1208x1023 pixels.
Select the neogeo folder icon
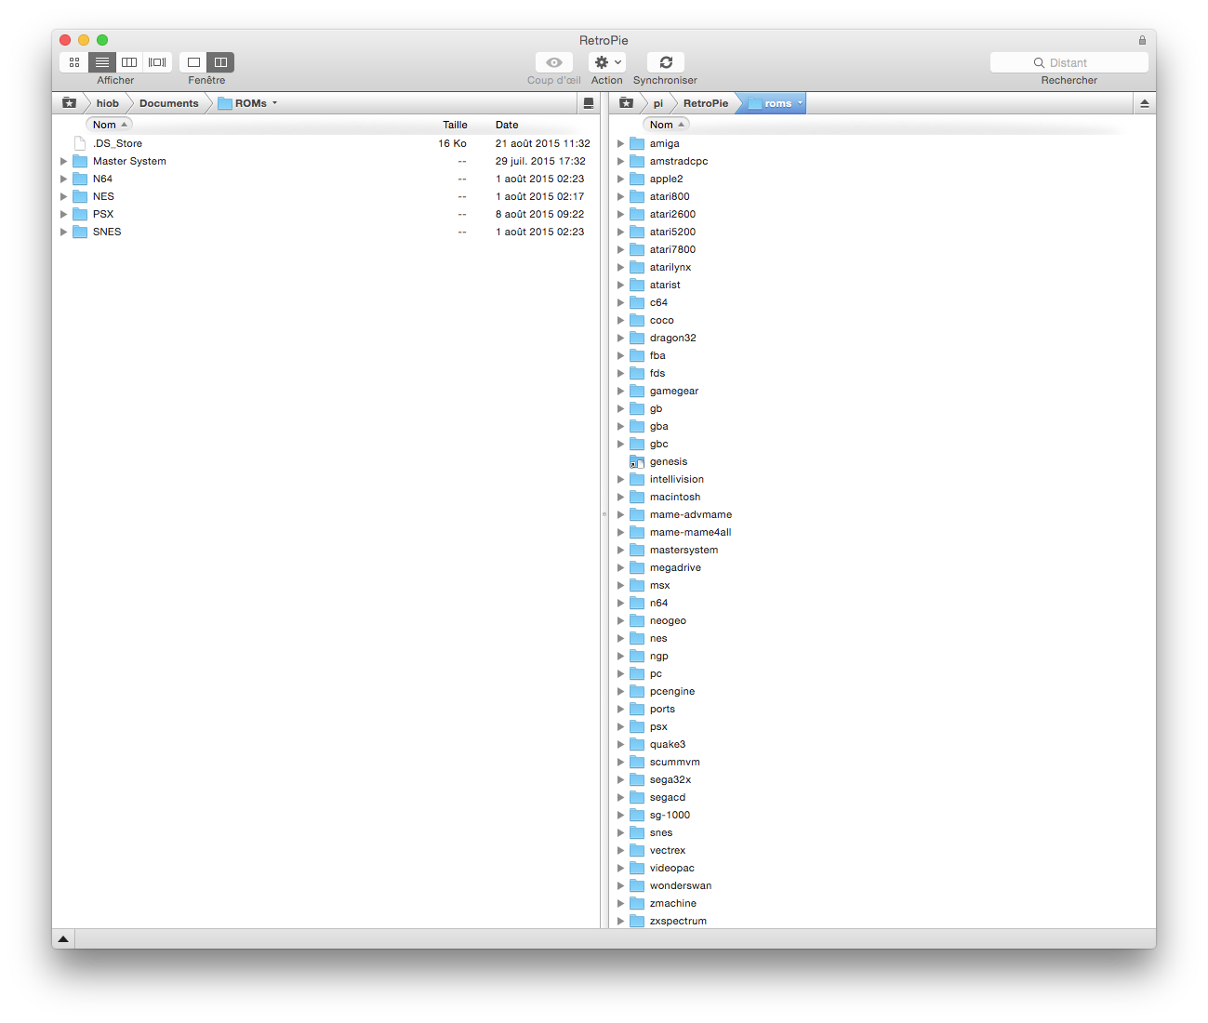click(x=637, y=620)
